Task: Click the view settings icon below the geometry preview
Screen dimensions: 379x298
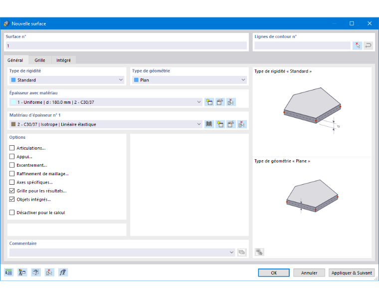Action: coord(259,252)
